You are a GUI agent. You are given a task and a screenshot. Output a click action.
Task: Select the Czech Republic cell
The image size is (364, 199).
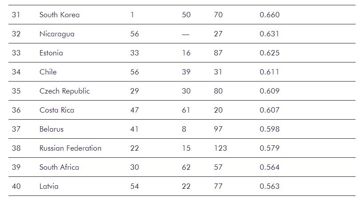[65, 91]
